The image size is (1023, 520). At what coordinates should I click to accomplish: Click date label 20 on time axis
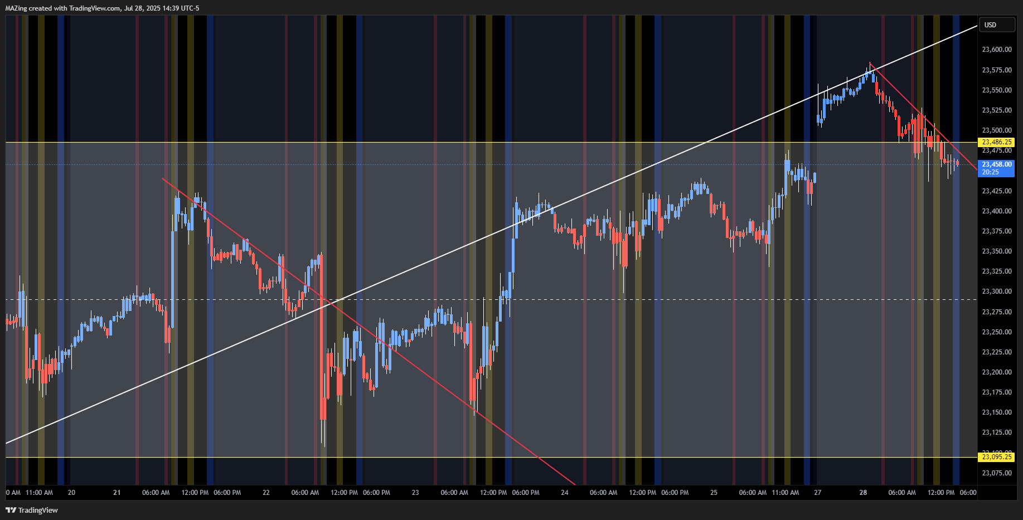click(71, 493)
